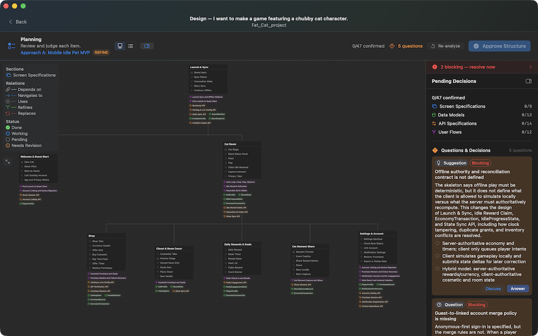Click the Discuss button

[493, 289]
